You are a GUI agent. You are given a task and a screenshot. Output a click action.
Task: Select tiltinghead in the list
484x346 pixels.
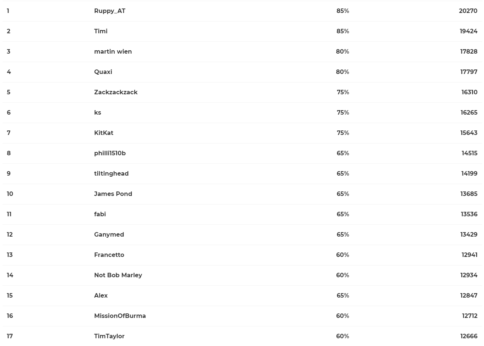(111, 173)
